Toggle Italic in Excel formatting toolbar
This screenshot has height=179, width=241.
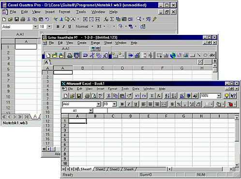click(x=129, y=104)
